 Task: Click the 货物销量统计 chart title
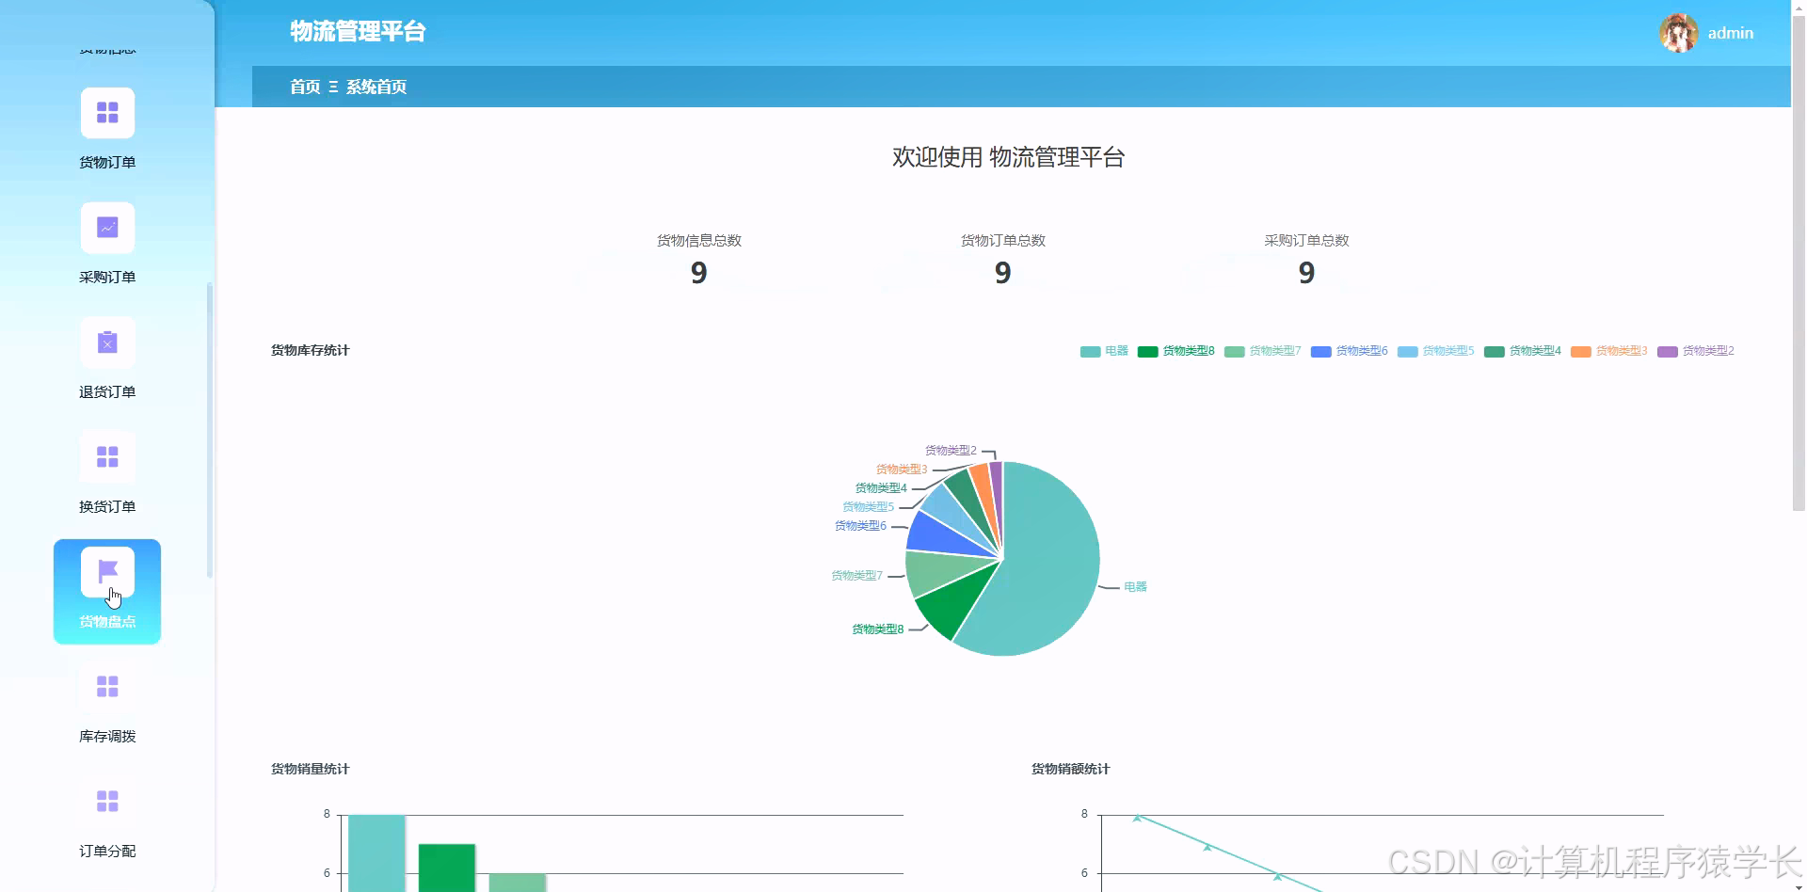click(x=310, y=769)
